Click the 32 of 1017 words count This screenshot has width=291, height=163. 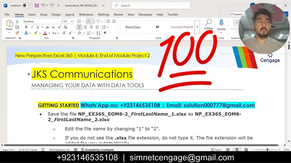click(x=27, y=150)
